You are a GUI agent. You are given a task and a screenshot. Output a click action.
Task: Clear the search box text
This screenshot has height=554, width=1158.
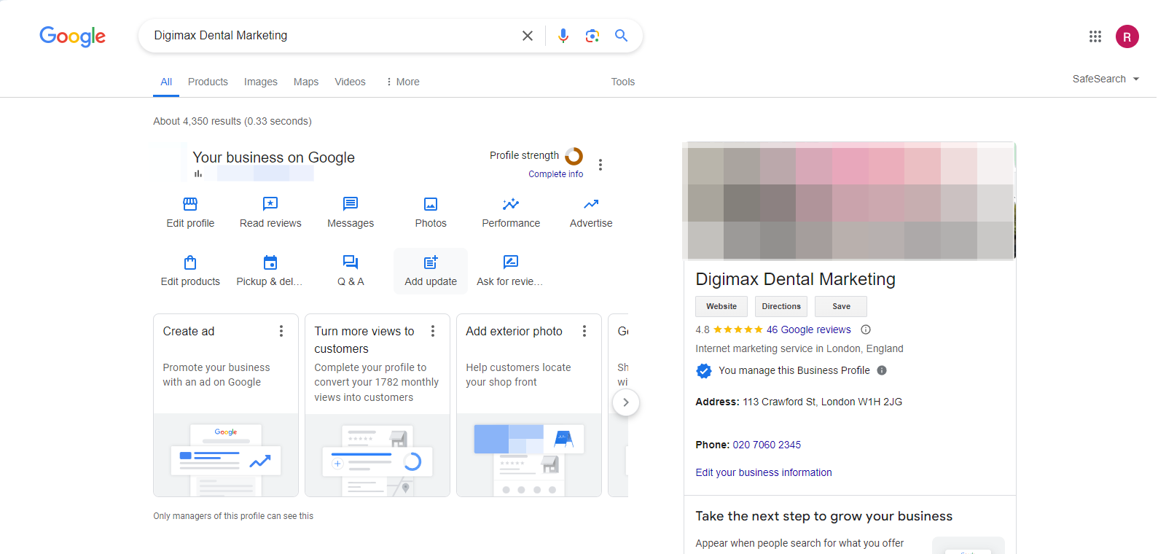[x=528, y=36]
